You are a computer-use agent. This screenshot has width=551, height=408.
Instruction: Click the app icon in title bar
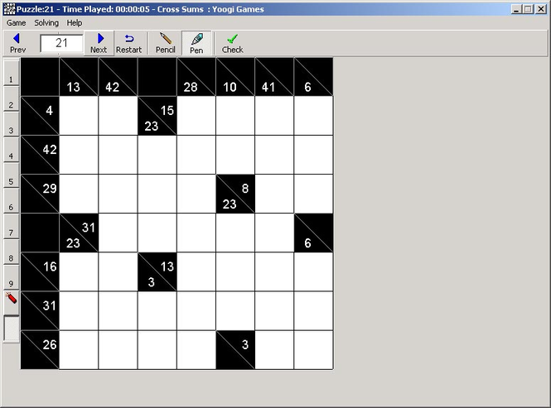point(9,7)
